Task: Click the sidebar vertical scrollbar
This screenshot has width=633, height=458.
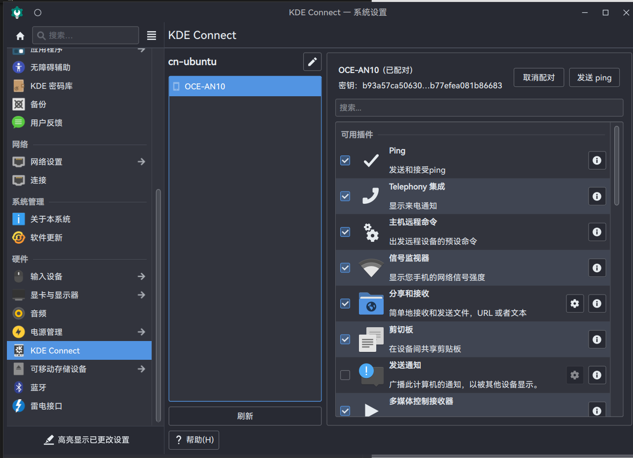Action: [158, 305]
